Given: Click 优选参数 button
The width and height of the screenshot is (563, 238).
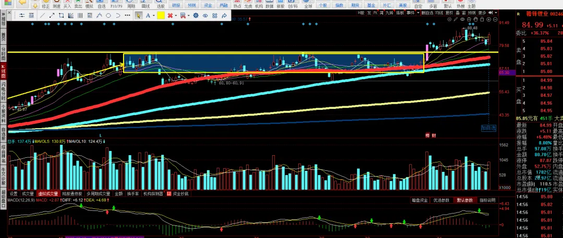Looking at the screenshot, I should [442, 200].
